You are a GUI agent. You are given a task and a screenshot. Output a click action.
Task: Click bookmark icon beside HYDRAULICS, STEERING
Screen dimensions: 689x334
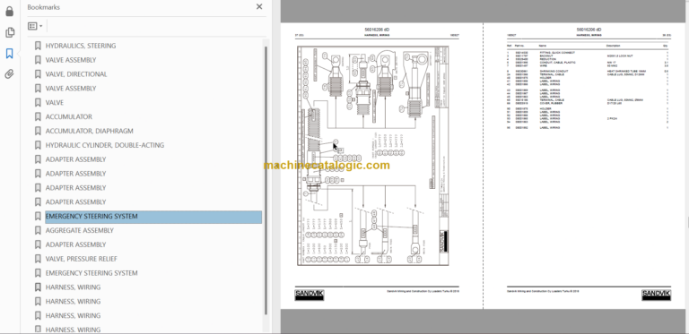[x=38, y=46]
